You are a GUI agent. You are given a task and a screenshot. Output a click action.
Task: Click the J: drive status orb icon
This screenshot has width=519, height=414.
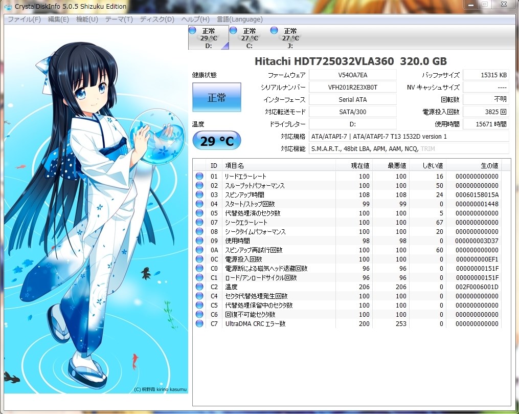[274, 31]
